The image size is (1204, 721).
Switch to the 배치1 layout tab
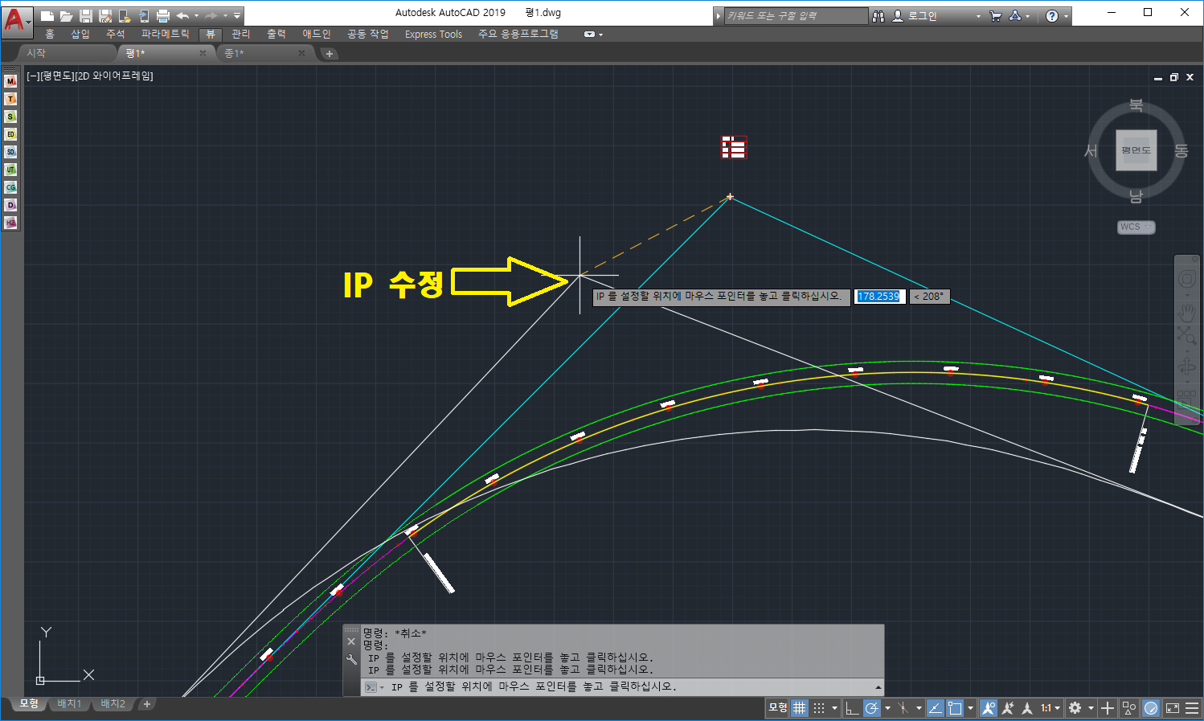click(69, 704)
